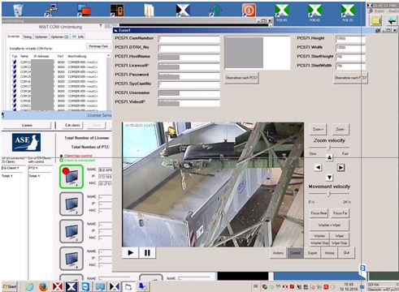Open the Optionen tab in COM-Umlenkung
Viewport: 399px width, 292px height.
pyautogui.click(x=41, y=36)
